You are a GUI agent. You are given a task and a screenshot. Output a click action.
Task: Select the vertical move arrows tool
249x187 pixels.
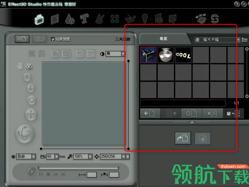31,88
